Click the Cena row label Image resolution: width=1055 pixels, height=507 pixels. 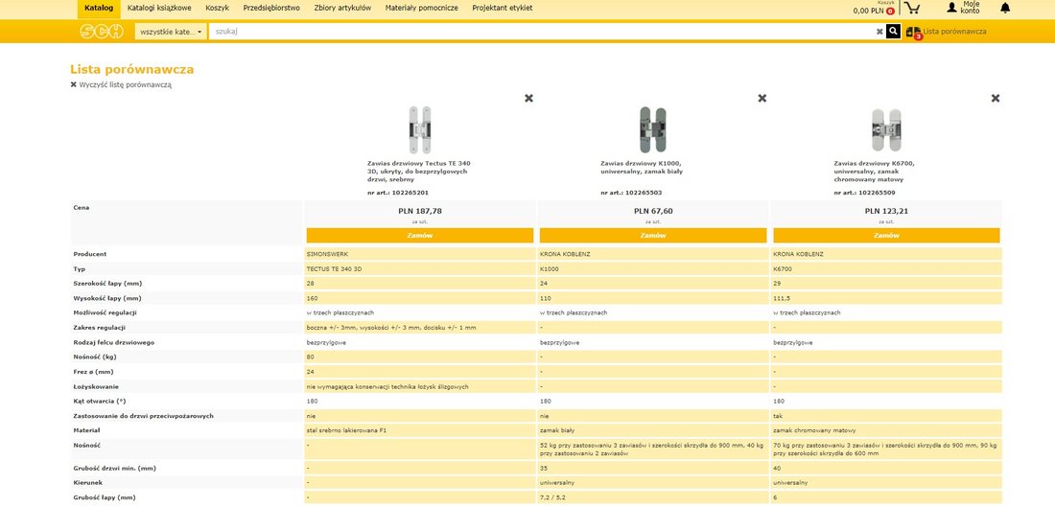pyautogui.click(x=81, y=208)
